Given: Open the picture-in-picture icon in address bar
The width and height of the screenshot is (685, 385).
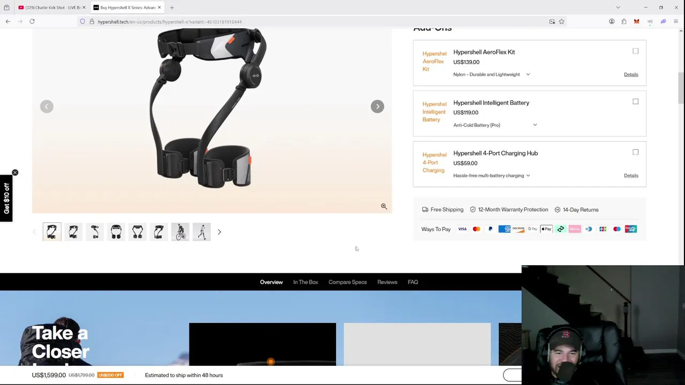Looking at the screenshot, I should click(x=552, y=21).
